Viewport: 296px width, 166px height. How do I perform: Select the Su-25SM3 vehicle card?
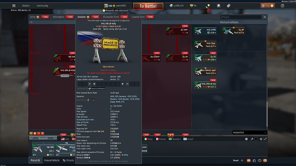[x=151, y=58]
